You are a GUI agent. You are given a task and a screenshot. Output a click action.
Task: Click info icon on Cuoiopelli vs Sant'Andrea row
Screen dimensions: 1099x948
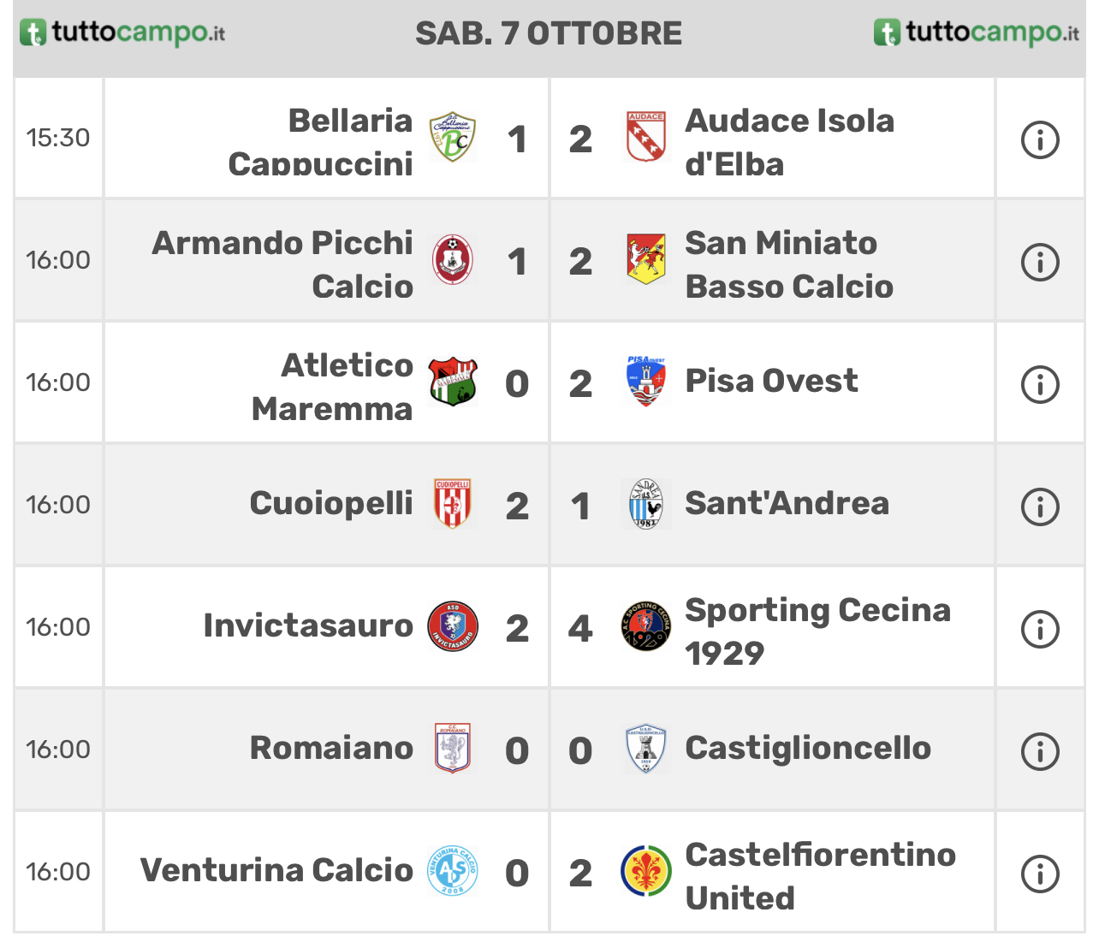tap(1040, 507)
